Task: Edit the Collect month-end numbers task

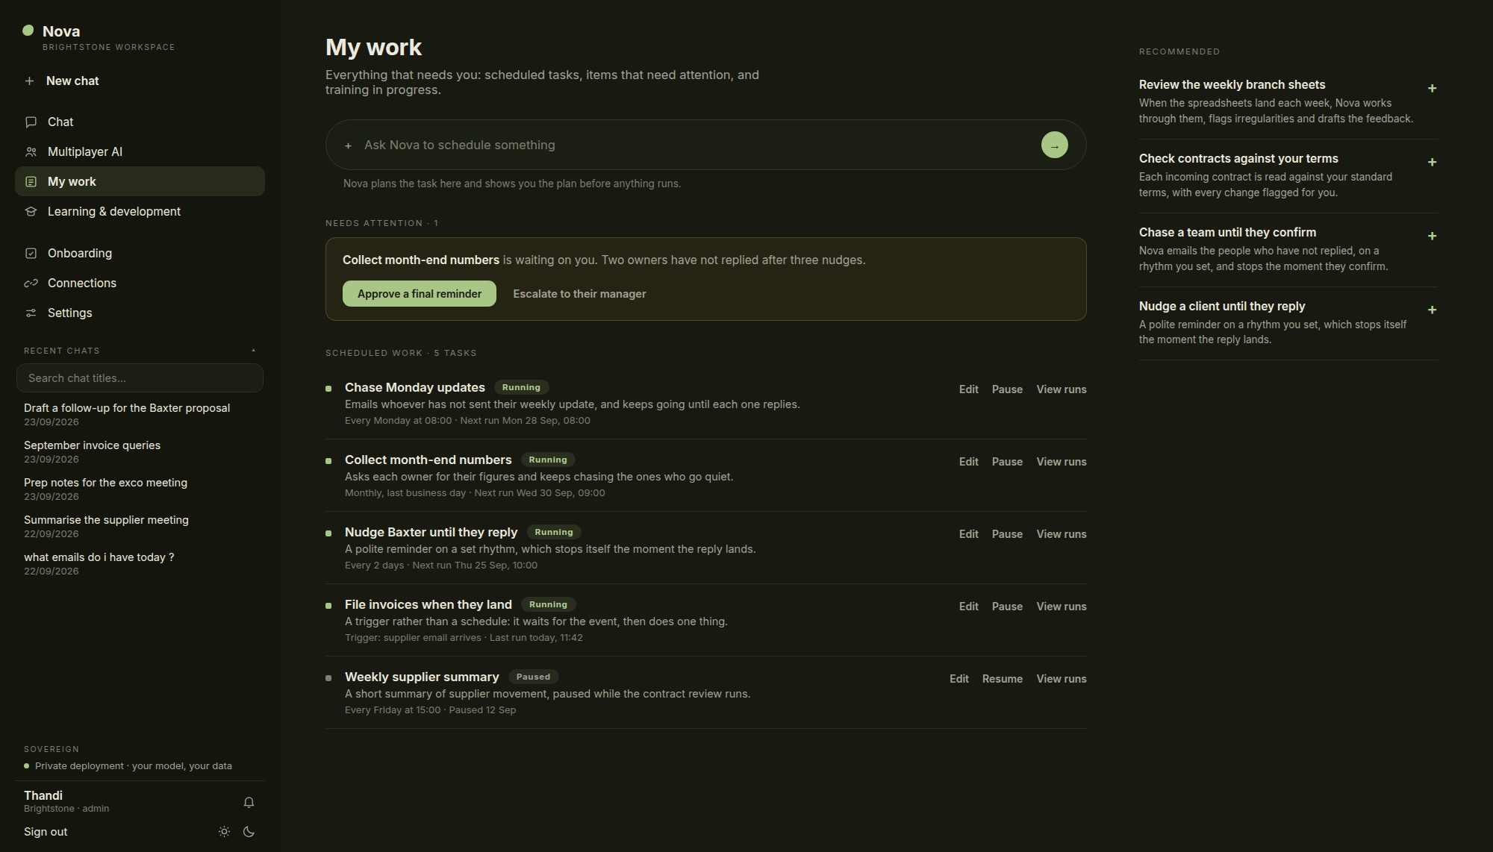Action: pyautogui.click(x=968, y=462)
